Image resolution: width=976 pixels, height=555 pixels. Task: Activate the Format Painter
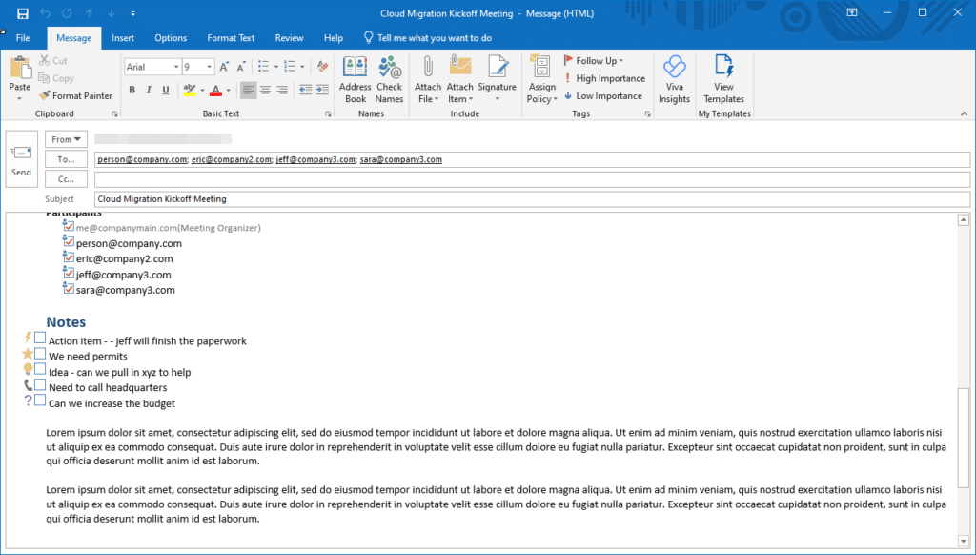[75, 95]
